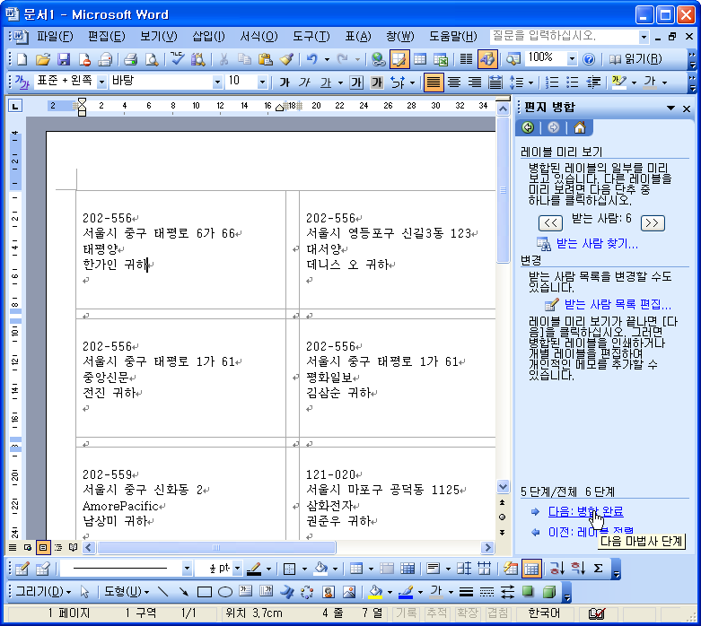Image resolution: width=701 pixels, height=626 pixels.
Task: Click the 받는 사람 찾기 link
Action: coord(597,244)
